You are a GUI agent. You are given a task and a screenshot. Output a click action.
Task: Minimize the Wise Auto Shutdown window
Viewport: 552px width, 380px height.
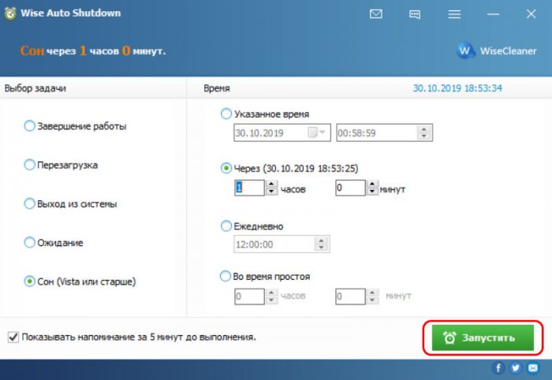[493, 14]
